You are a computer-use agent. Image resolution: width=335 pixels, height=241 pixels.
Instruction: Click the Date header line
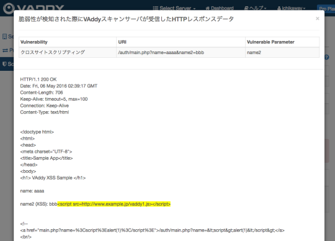pos(59,86)
